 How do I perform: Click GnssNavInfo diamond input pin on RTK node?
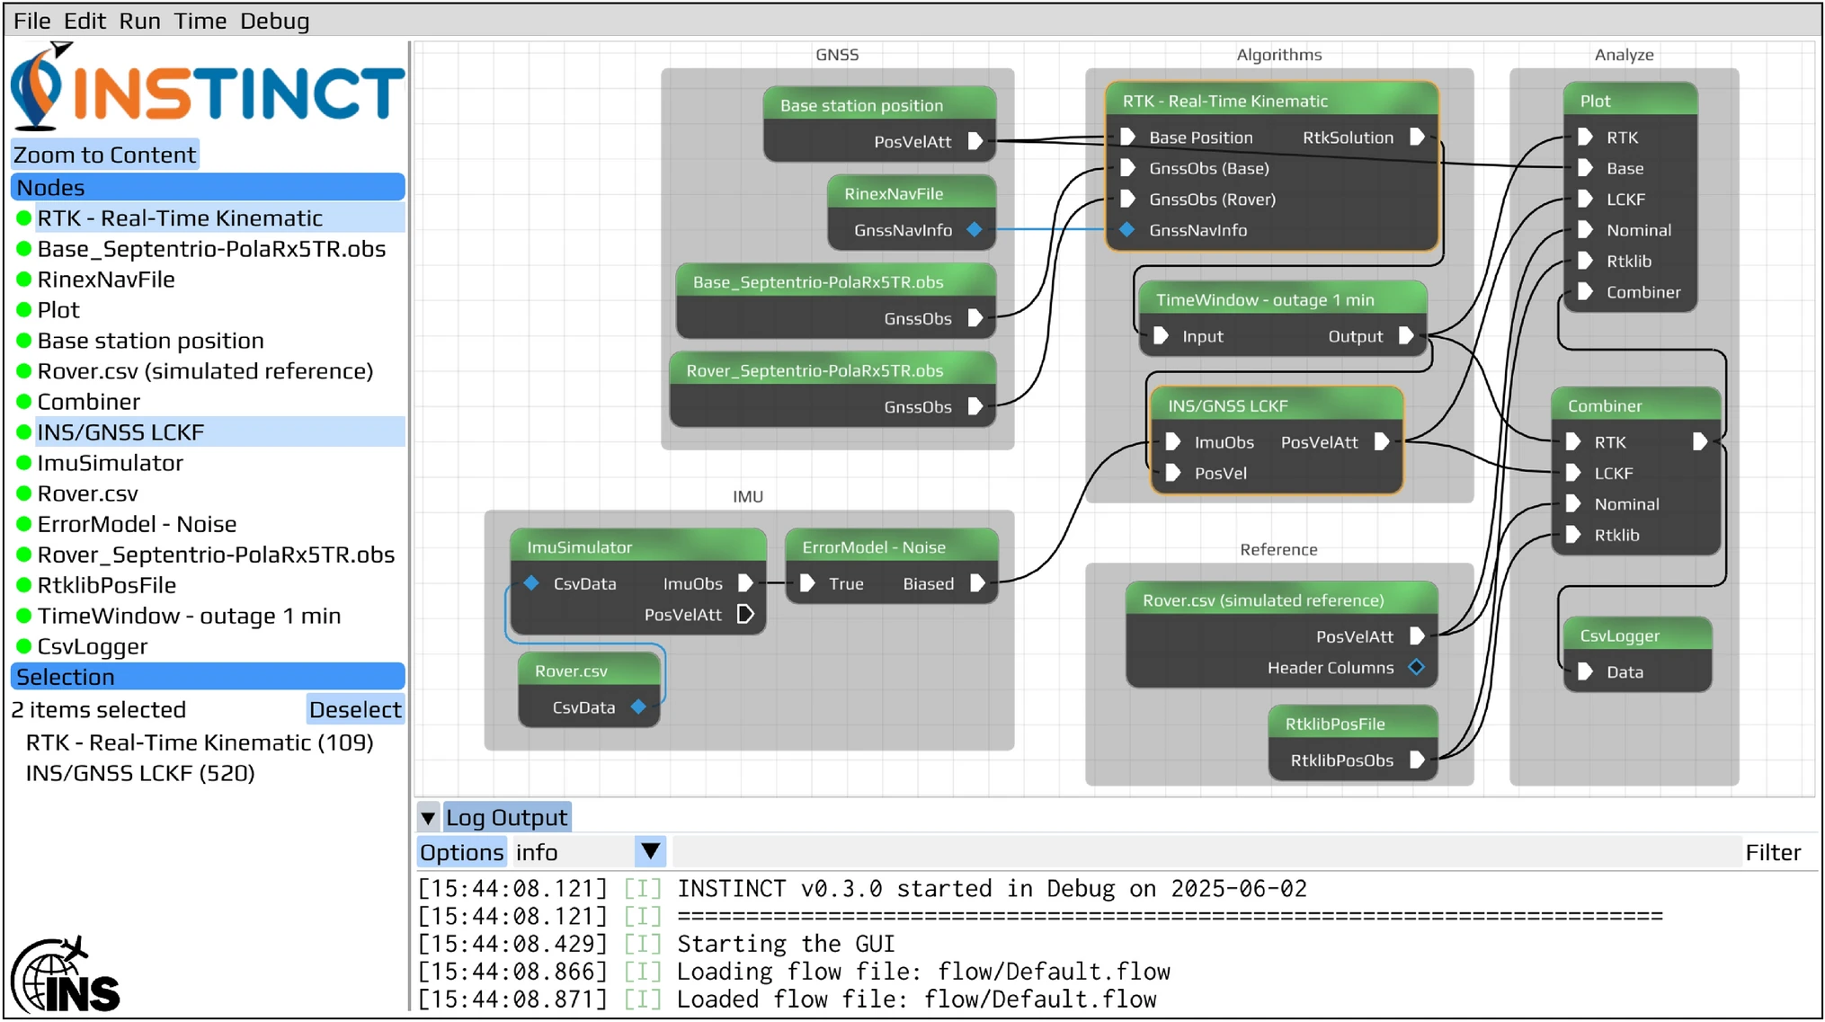tap(1127, 230)
